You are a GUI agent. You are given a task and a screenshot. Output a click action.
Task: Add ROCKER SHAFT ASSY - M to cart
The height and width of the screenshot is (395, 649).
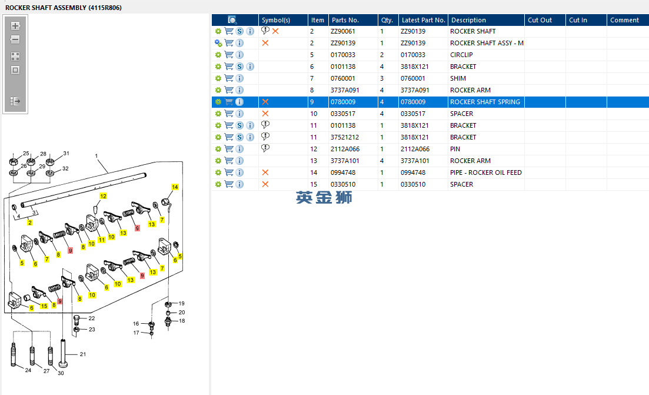pyautogui.click(x=228, y=43)
